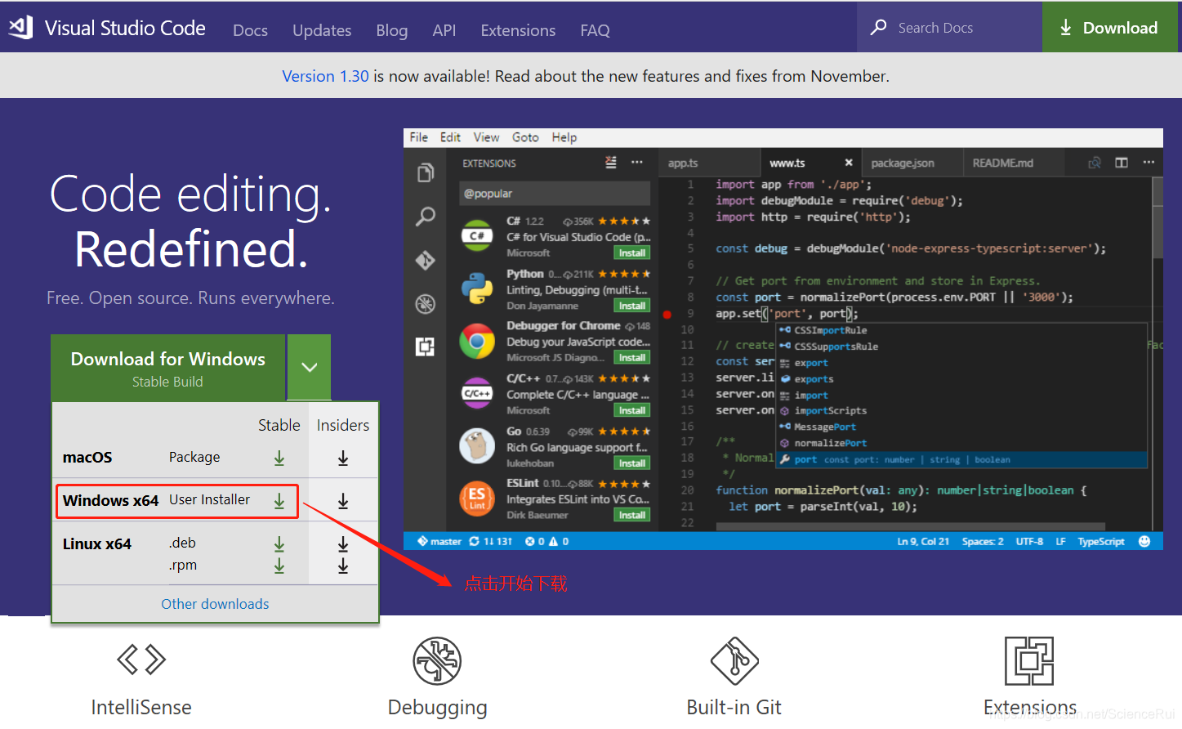This screenshot has width=1182, height=729.
Task: Open the FAQ navigation link
Action: (x=595, y=30)
